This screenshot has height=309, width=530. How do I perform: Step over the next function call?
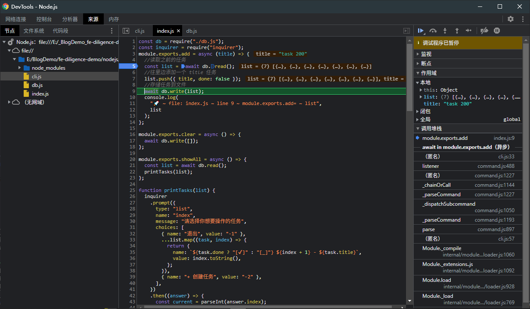(x=433, y=31)
